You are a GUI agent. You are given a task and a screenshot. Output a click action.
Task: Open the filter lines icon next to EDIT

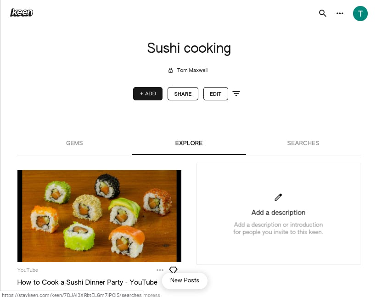[236, 93]
